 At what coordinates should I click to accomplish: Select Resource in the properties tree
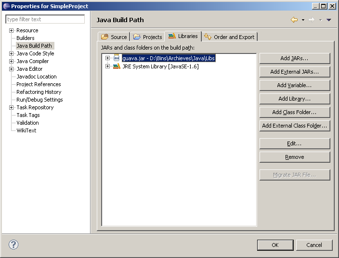pos(27,30)
